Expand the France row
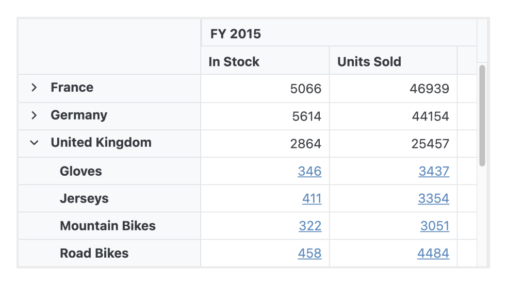507x285 pixels. pos(34,88)
